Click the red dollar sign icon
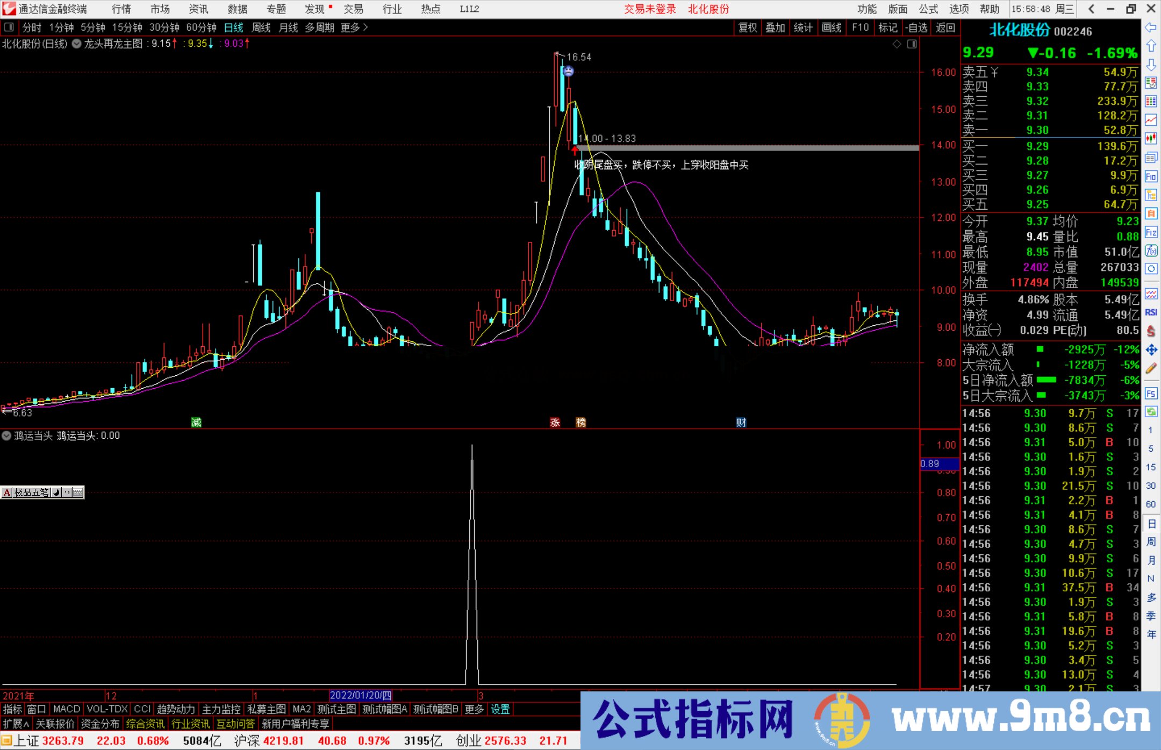1161x750 pixels. (x=1151, y=331)
